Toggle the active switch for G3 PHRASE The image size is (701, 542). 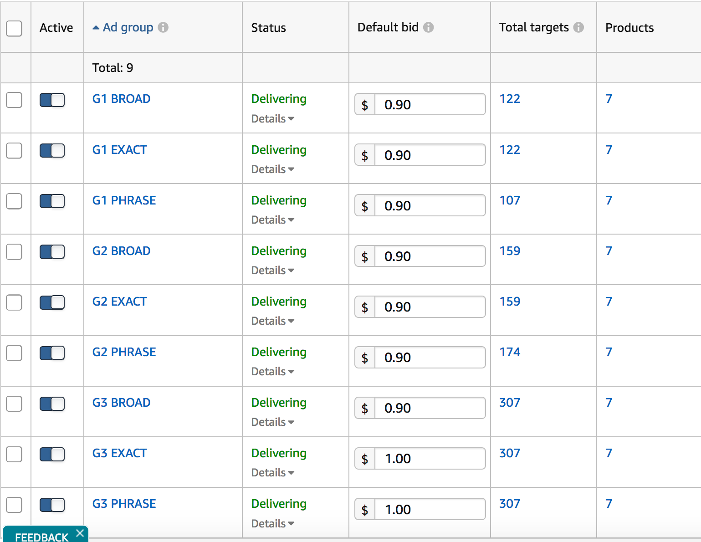pos(52,504)
